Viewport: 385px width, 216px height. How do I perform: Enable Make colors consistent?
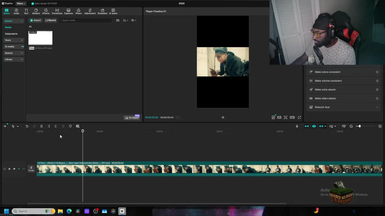pyautogui.click(x=377, y=72)
